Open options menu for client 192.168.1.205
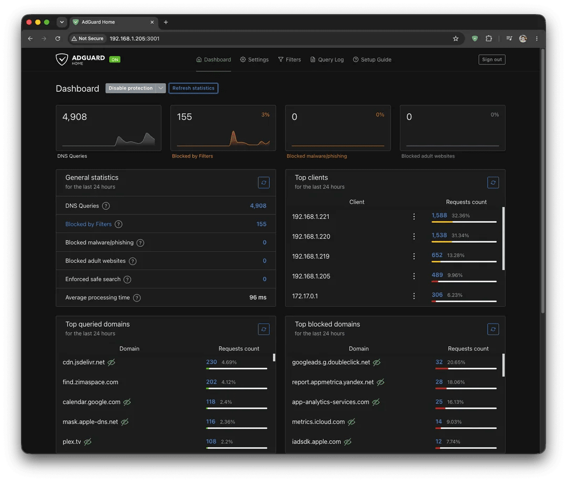Viewport: 567px width, 482px height. click(x=414, y=276)
